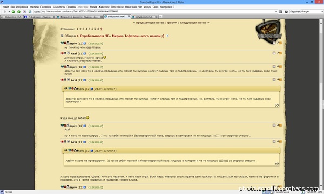
Task: Open info icon of Azzi's 00:49 post
Action: (x=85, y=142)
